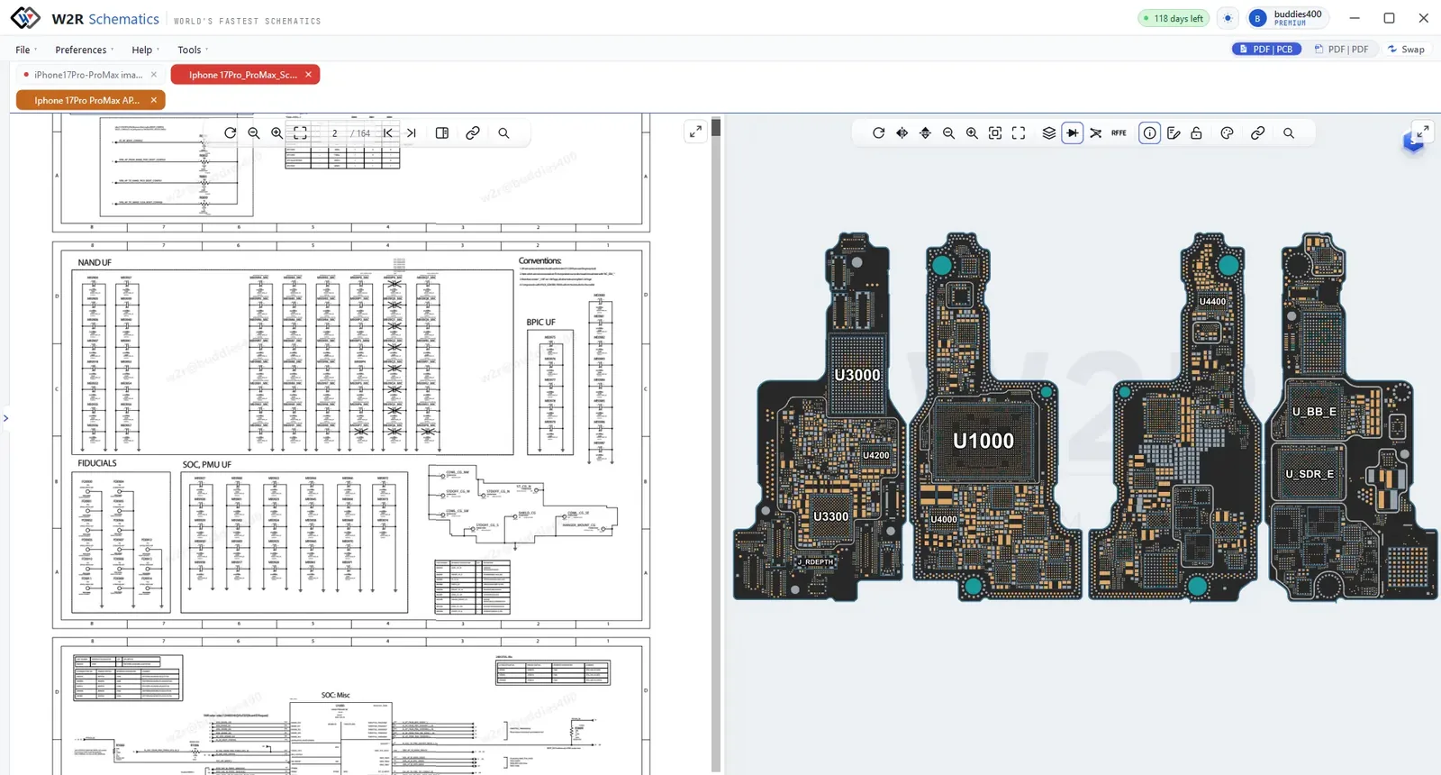
Task: Close the Iphone 17Pro_ProMax_Sc... tab
Action: coord(308,75)
